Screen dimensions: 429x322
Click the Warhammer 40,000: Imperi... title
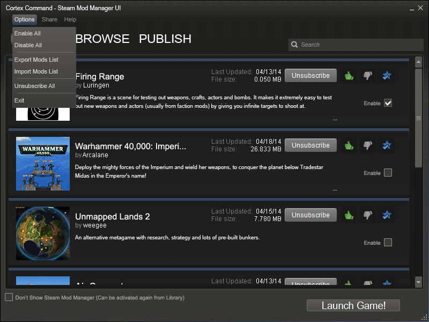click(x=130, y=147)
